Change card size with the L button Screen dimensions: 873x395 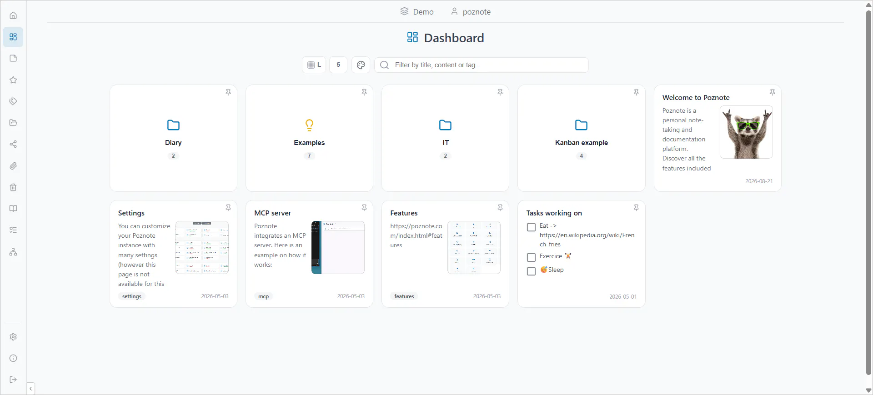(314, 65)
